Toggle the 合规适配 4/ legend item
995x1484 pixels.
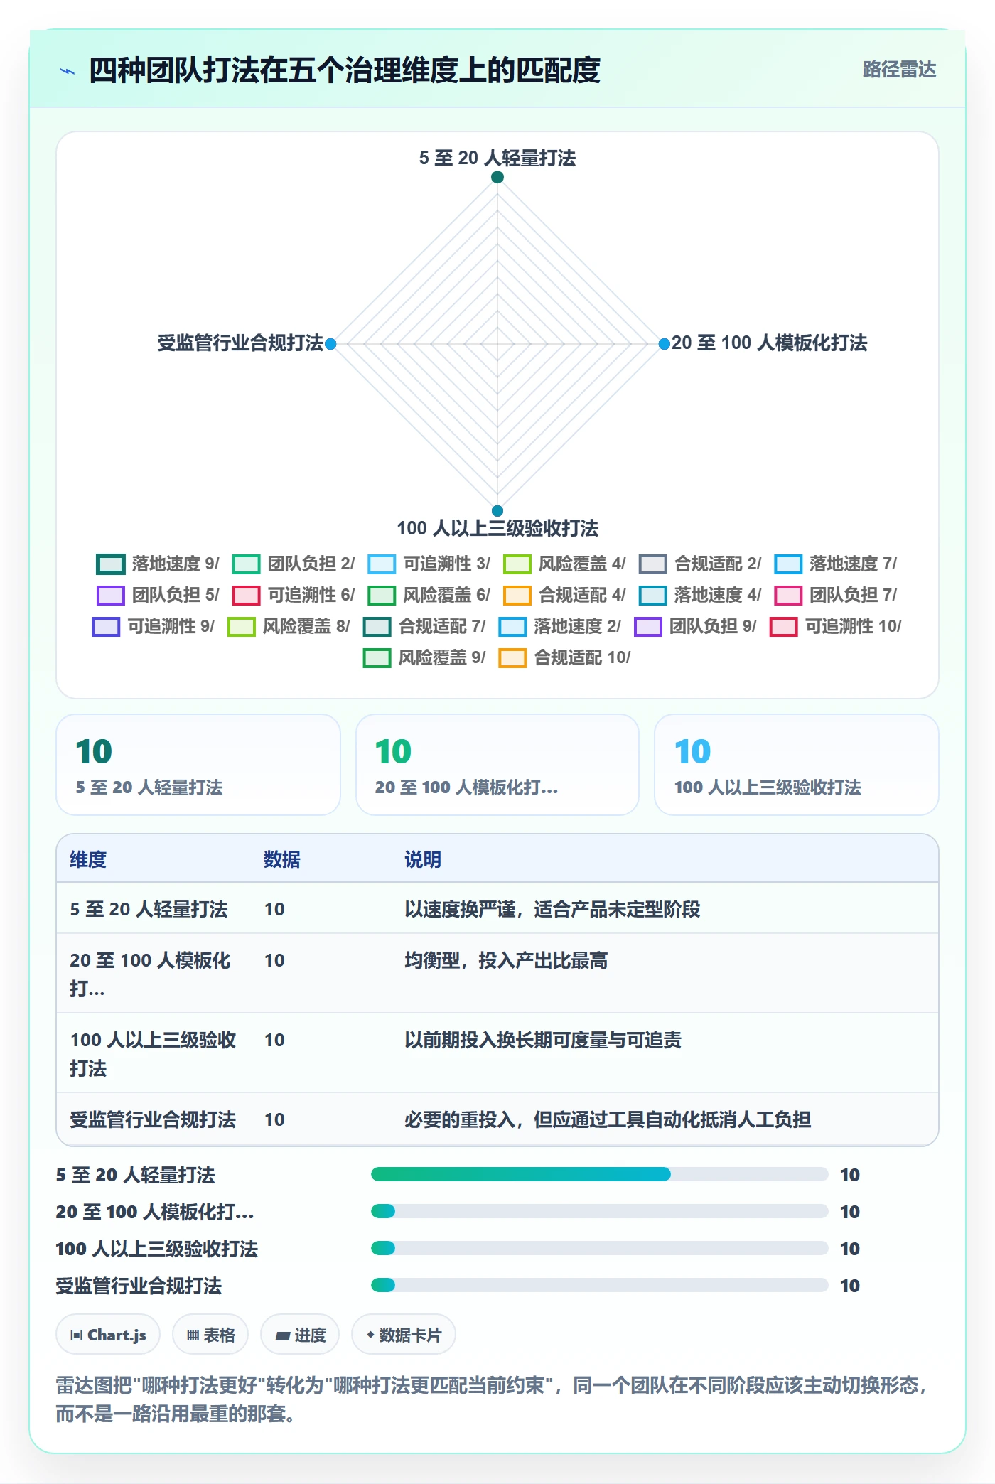click(x=564, y=595)
